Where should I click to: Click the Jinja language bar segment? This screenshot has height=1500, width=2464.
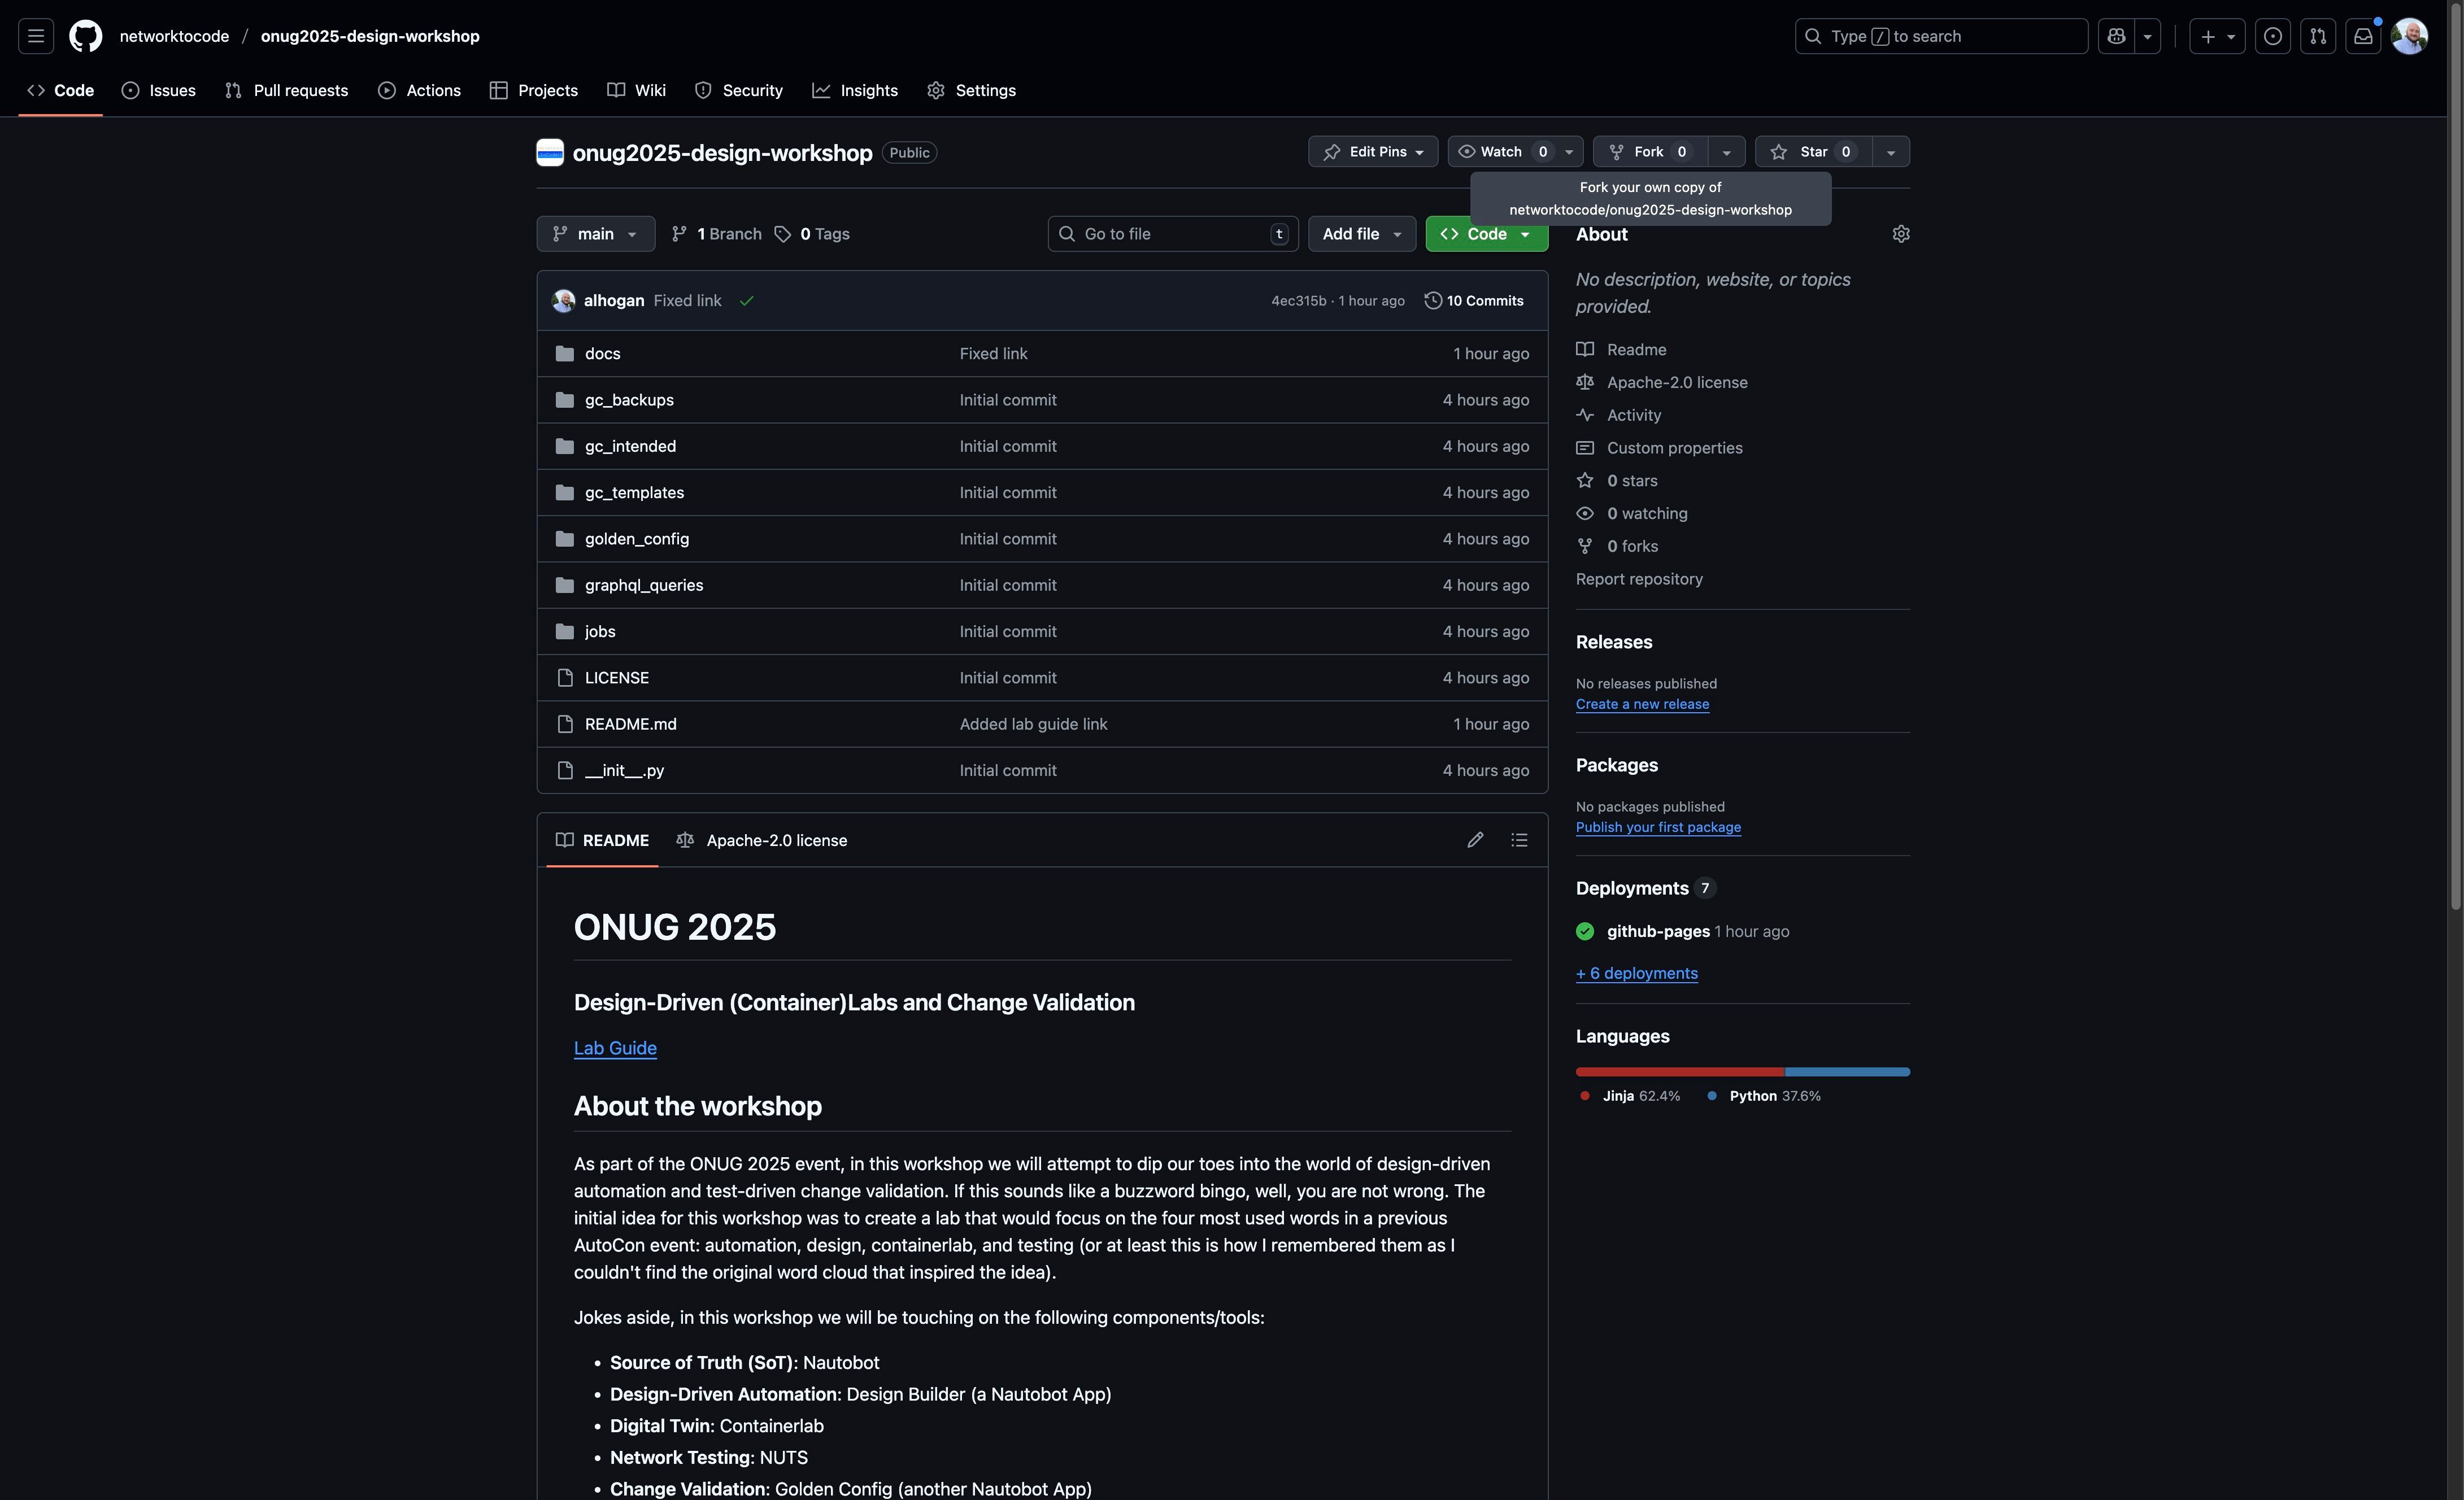1679,1072
